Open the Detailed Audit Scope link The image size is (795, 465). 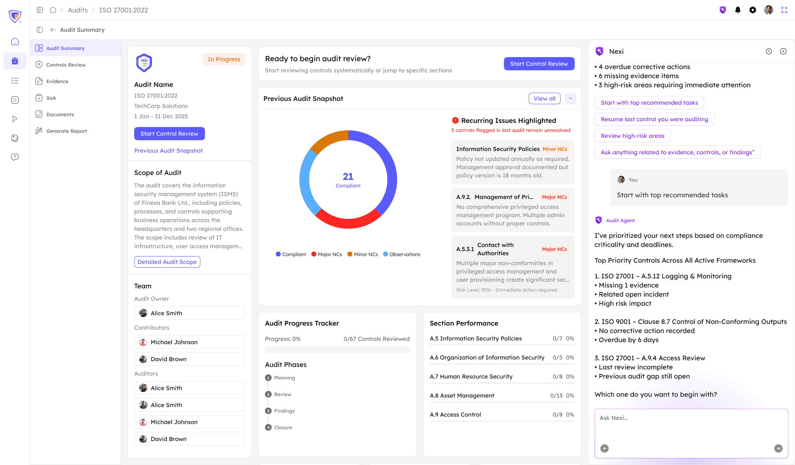(x=167, y=261)
